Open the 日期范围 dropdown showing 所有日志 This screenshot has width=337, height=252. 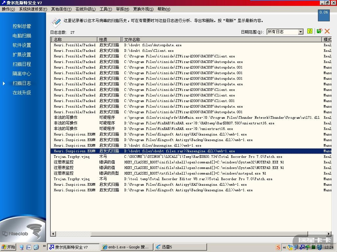285,32
